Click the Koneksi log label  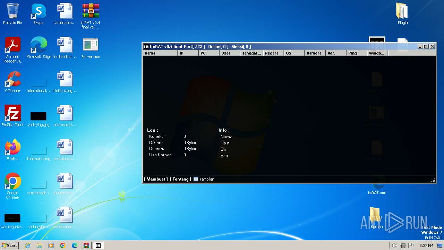[157, 136]
